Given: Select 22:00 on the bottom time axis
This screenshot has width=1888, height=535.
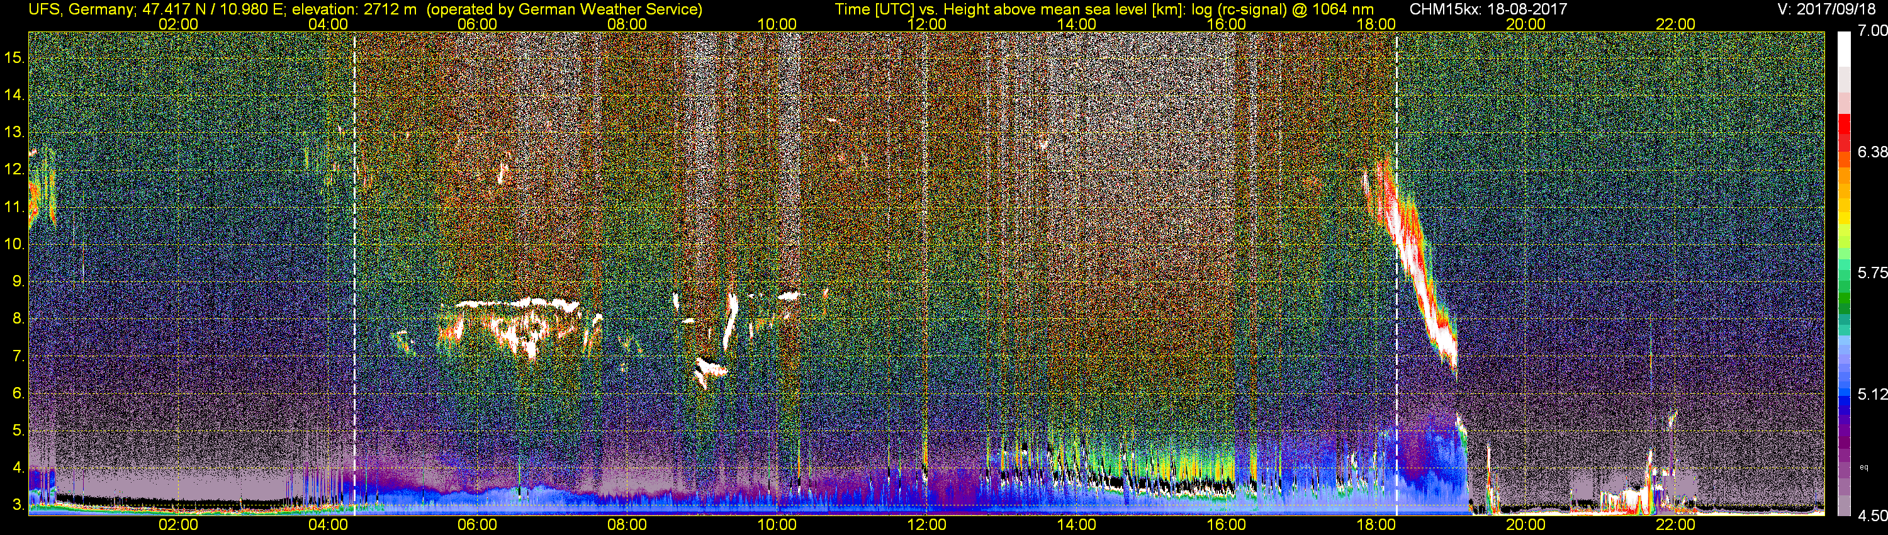Looking at the screenshot, I should point(1676,525).
